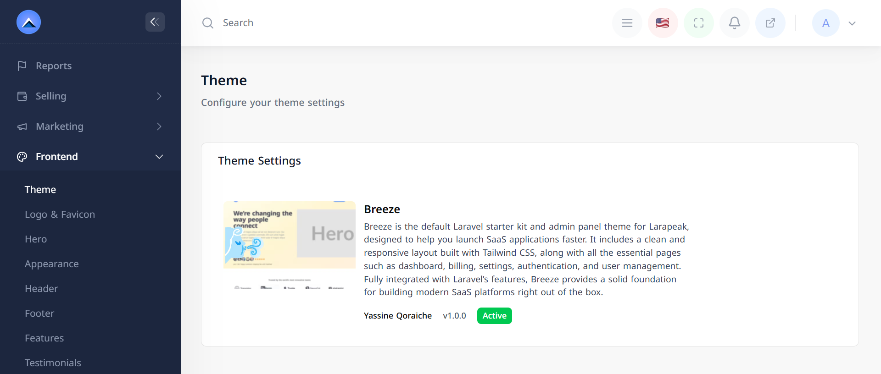
Task: Collapse the sidebar with double-chevron button
Action: click(155, 22)
